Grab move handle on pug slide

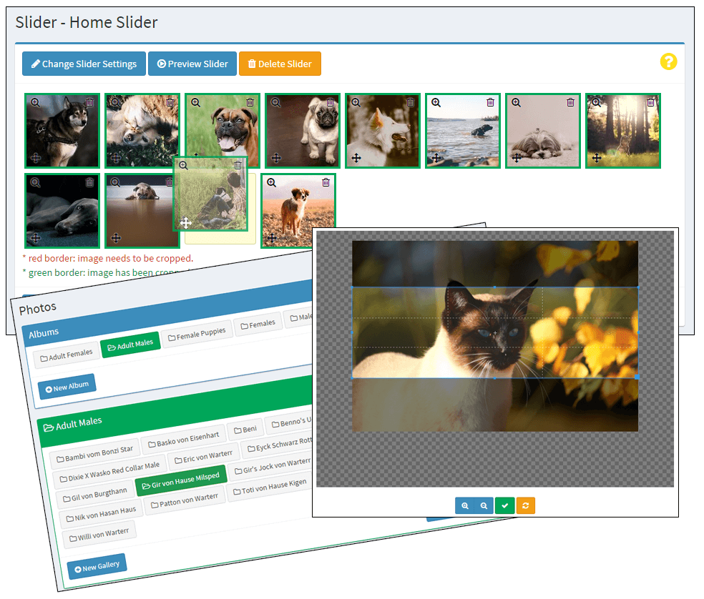coord(276,158)
